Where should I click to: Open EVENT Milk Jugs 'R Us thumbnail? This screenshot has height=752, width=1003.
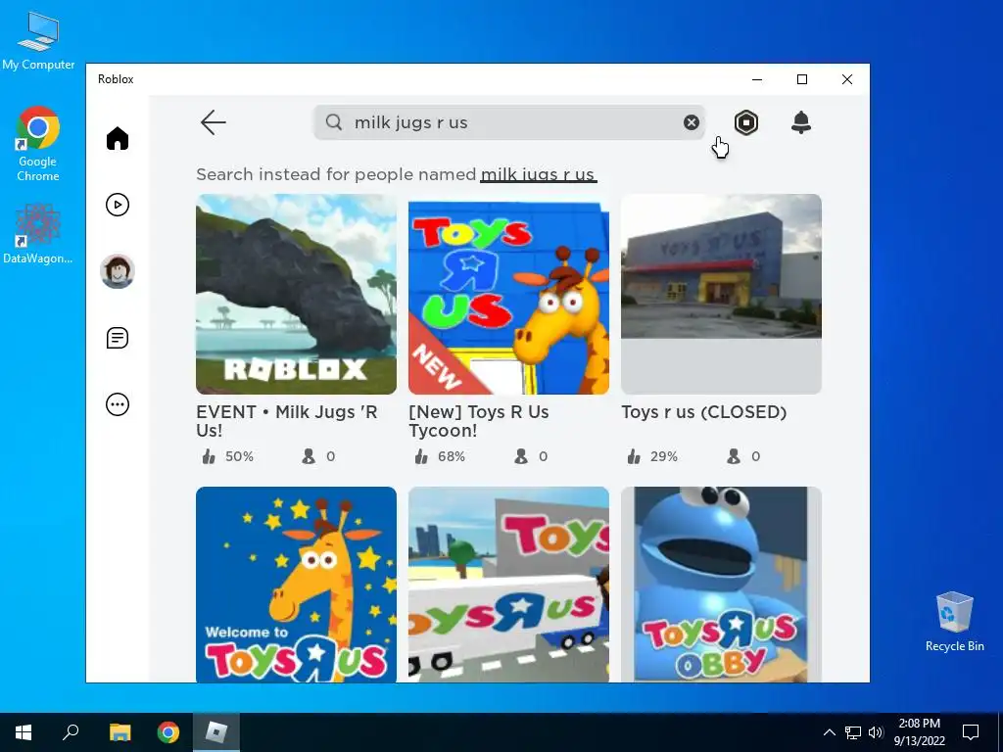pyautogui.click(x=296, y=294)
